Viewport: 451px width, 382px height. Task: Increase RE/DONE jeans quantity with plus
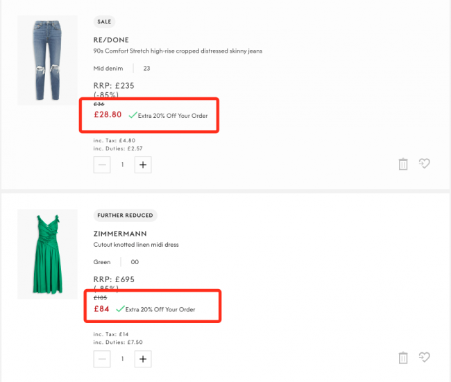(143, 165)
